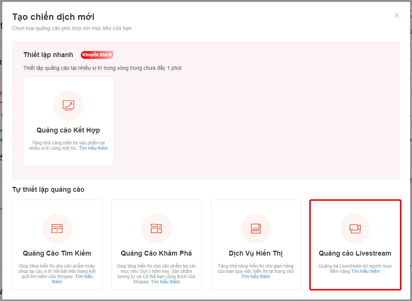412x301 pixels.
Task: Select the Quảng cáo Livestream camera icon
Action: pos(355,229)
